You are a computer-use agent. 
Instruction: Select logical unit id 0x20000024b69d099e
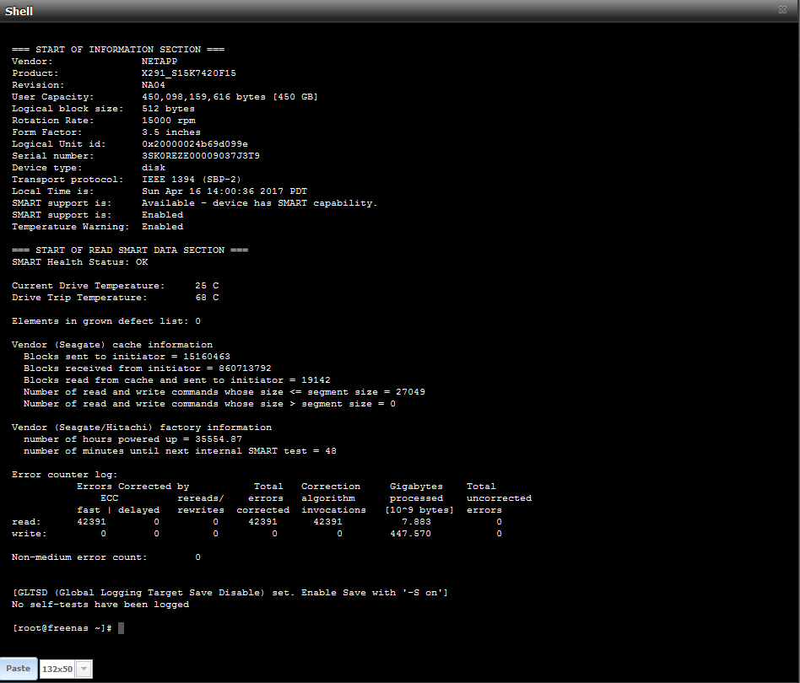tap(195, 143)
